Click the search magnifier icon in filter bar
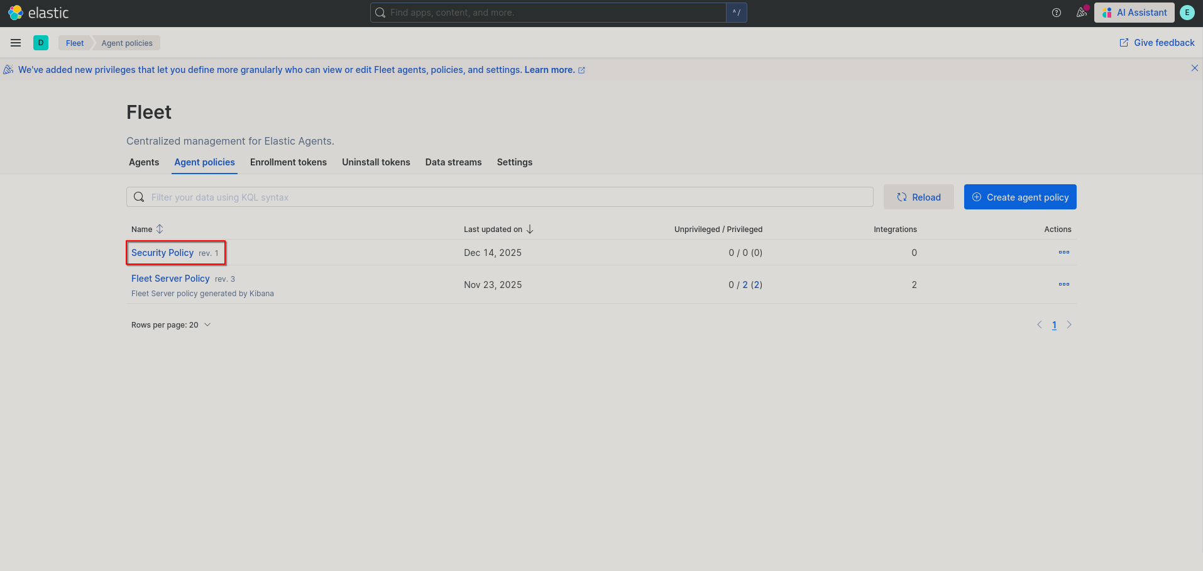This screenshot has height=571, width=1203. [x=139, y=197]
